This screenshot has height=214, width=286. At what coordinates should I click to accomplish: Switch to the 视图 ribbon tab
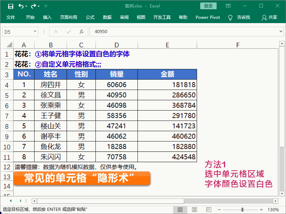point(141,17)
